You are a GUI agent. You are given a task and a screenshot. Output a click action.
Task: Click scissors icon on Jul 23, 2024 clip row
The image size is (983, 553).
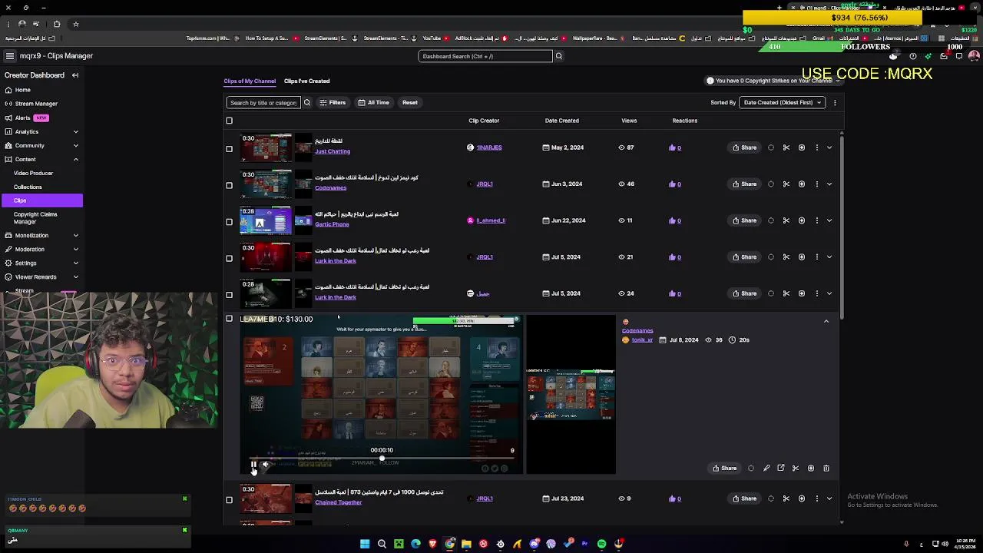click(786, 498)
